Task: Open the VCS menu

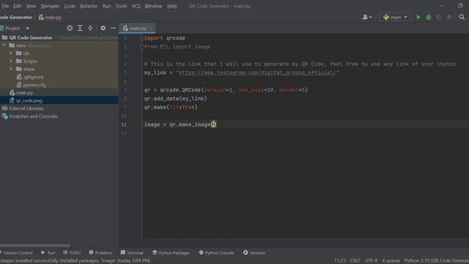Action: (x=136, y=6)
